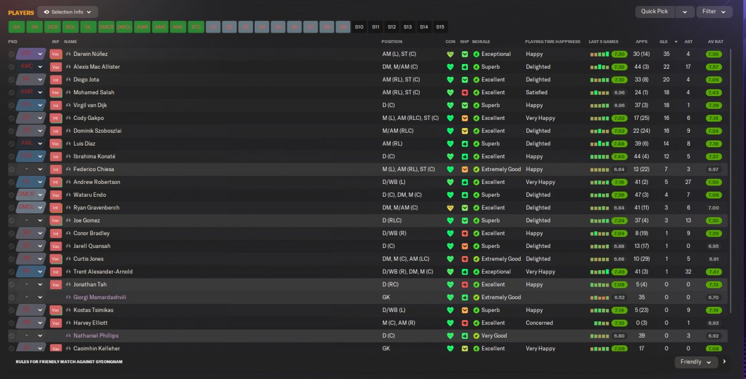Select the STC position slot
The image size is (746, 379).
(196, 27)
